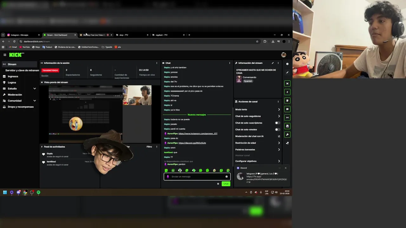406x228 pixels.
Task: Open Moderación del chat con IA link icon
Action: coord(279,136)
